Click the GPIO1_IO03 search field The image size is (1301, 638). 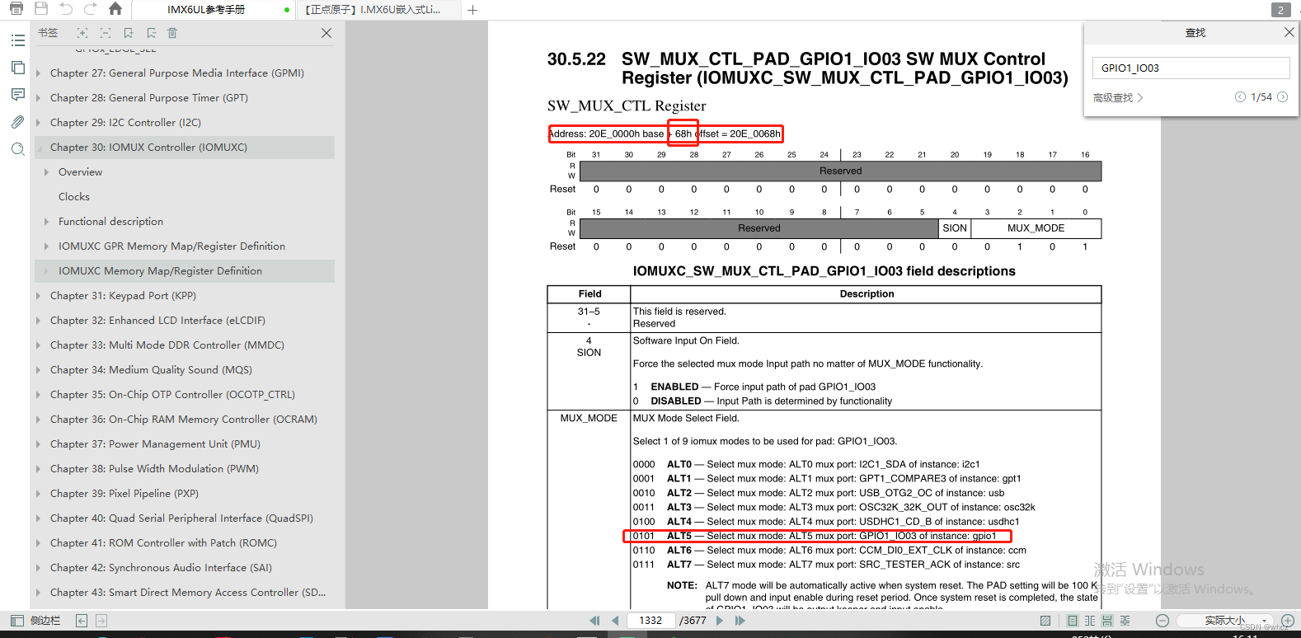1191,68
